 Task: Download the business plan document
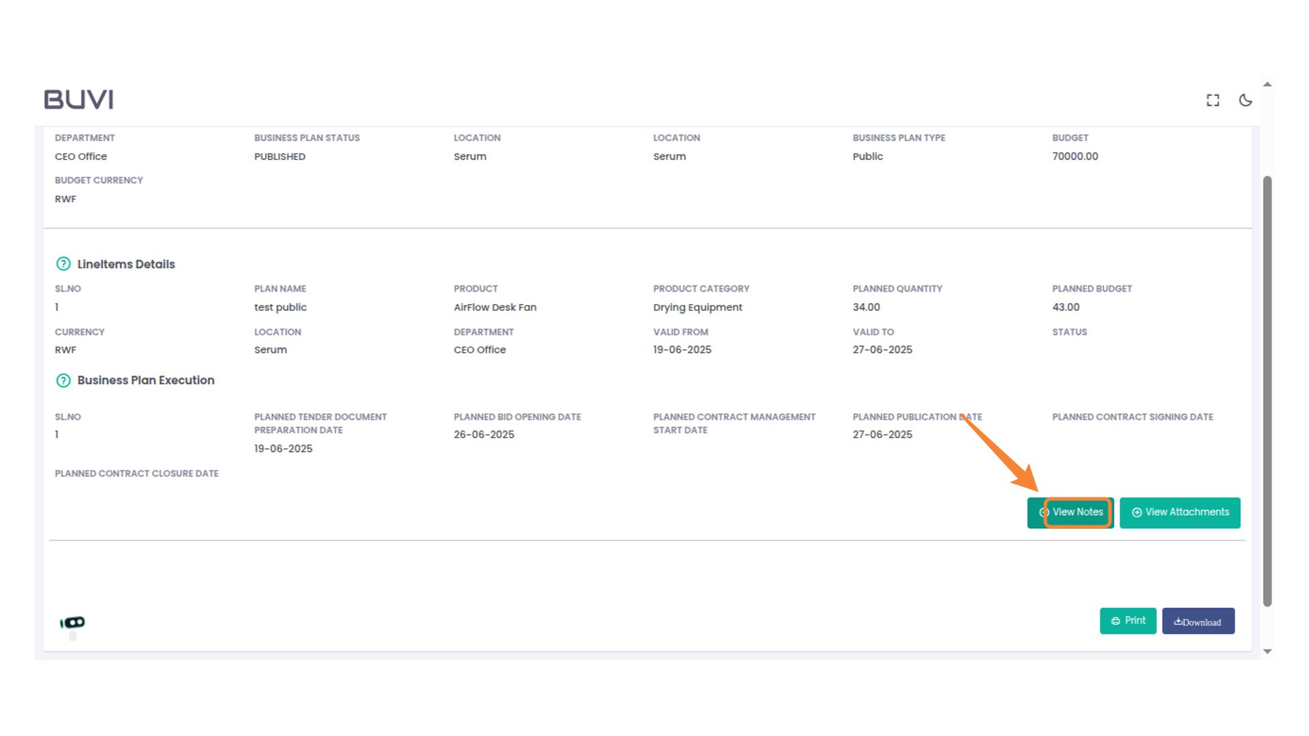tap(1198, 621)
